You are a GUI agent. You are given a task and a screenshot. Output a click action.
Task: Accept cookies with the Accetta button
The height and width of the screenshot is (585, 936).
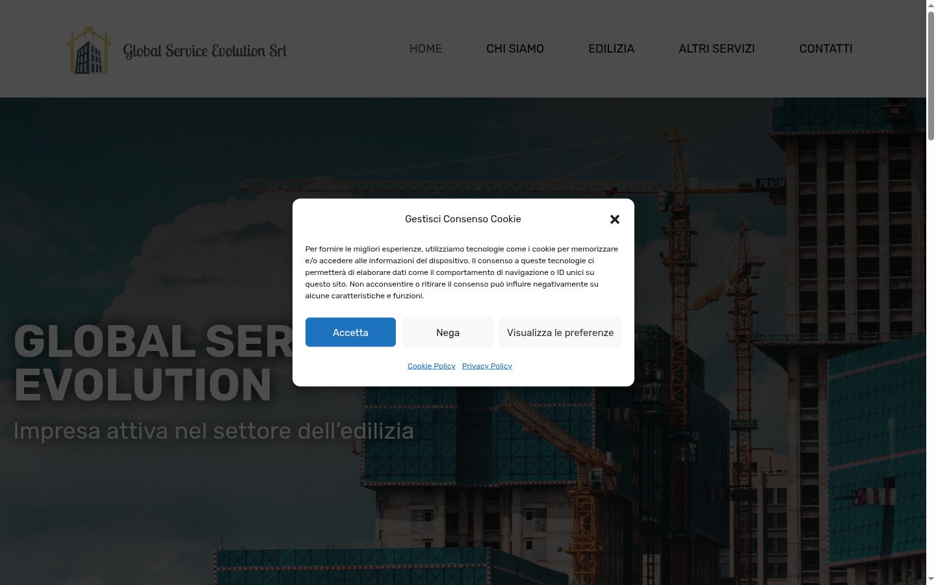click(x=350, y=332)
